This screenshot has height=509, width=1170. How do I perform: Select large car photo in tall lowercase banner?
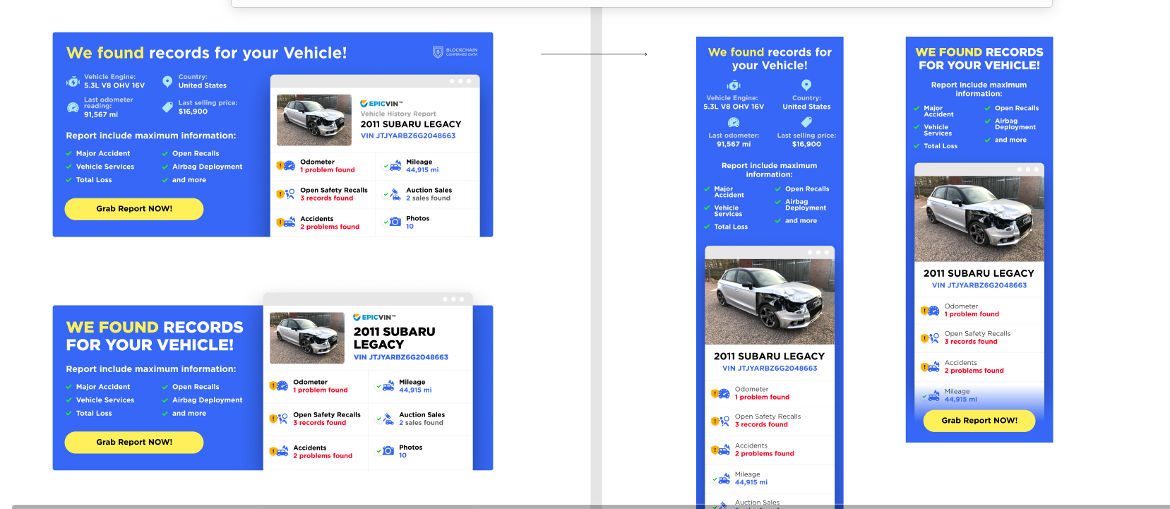770,301
